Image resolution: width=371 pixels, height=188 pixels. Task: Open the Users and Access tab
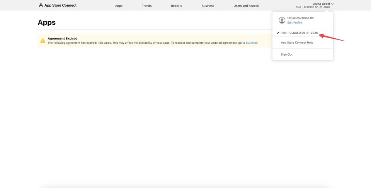click(246, 6)
